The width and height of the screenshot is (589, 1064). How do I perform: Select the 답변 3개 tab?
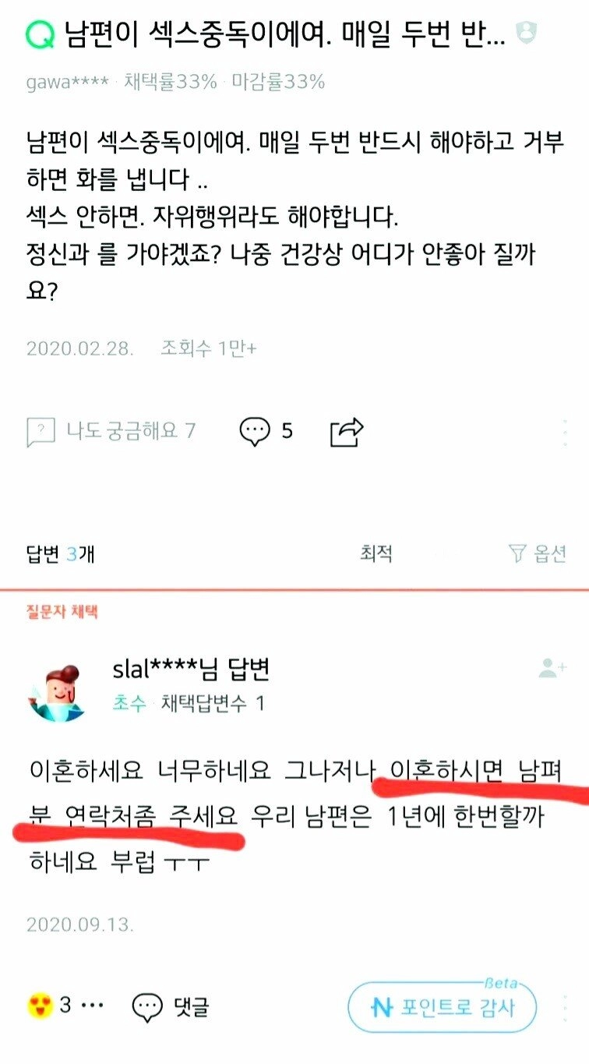[61, 554]
